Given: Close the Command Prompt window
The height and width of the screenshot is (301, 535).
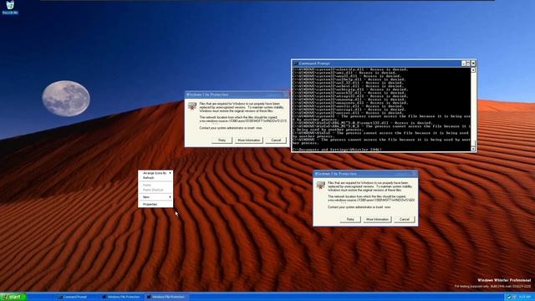Looking at the screenshot, I should [473, 64].
